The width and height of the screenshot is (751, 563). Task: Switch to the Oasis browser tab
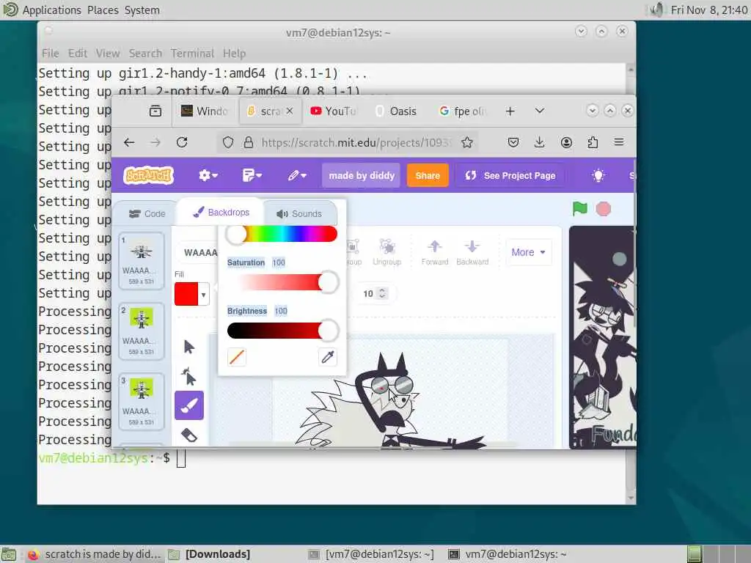coord(397,111)
